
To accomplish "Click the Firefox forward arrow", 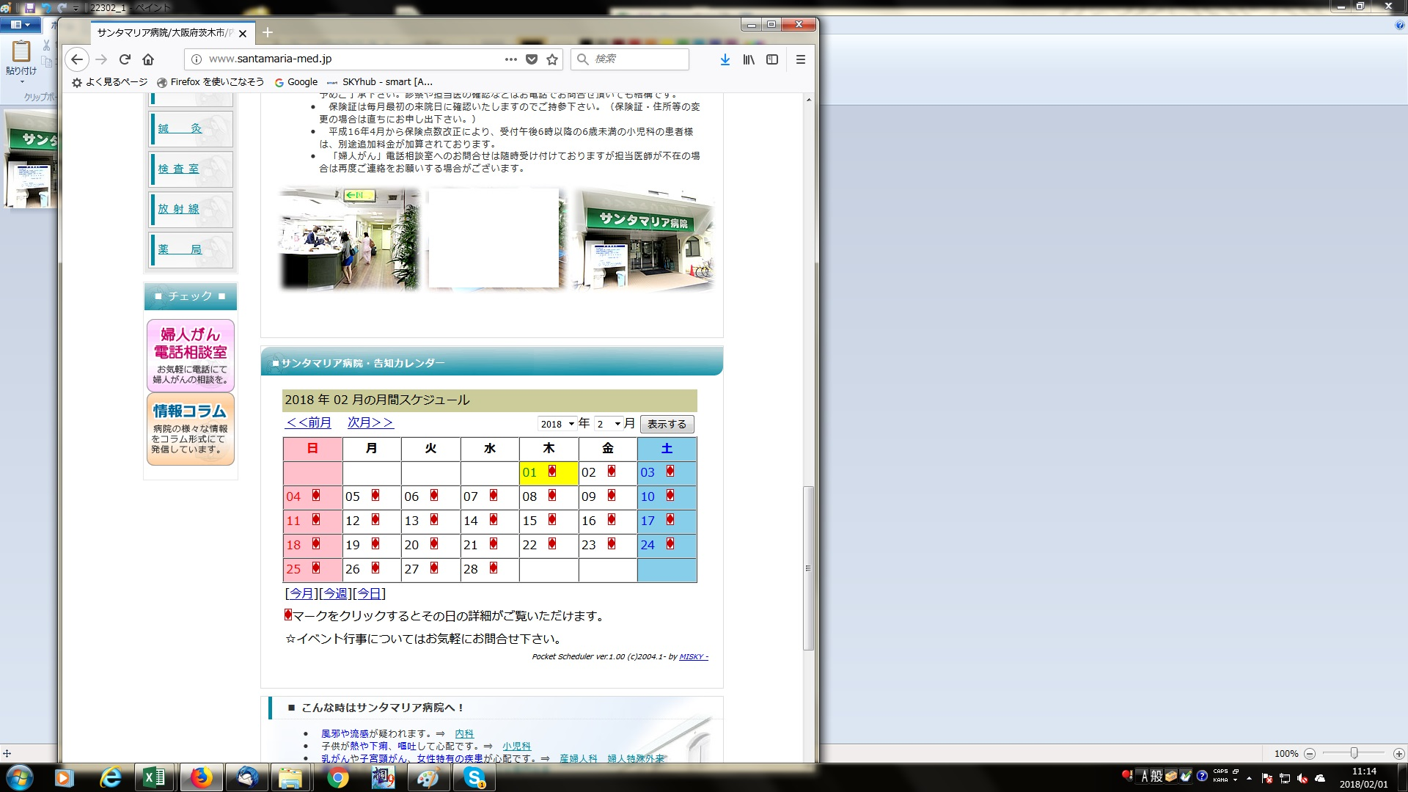I will [101, 59].
